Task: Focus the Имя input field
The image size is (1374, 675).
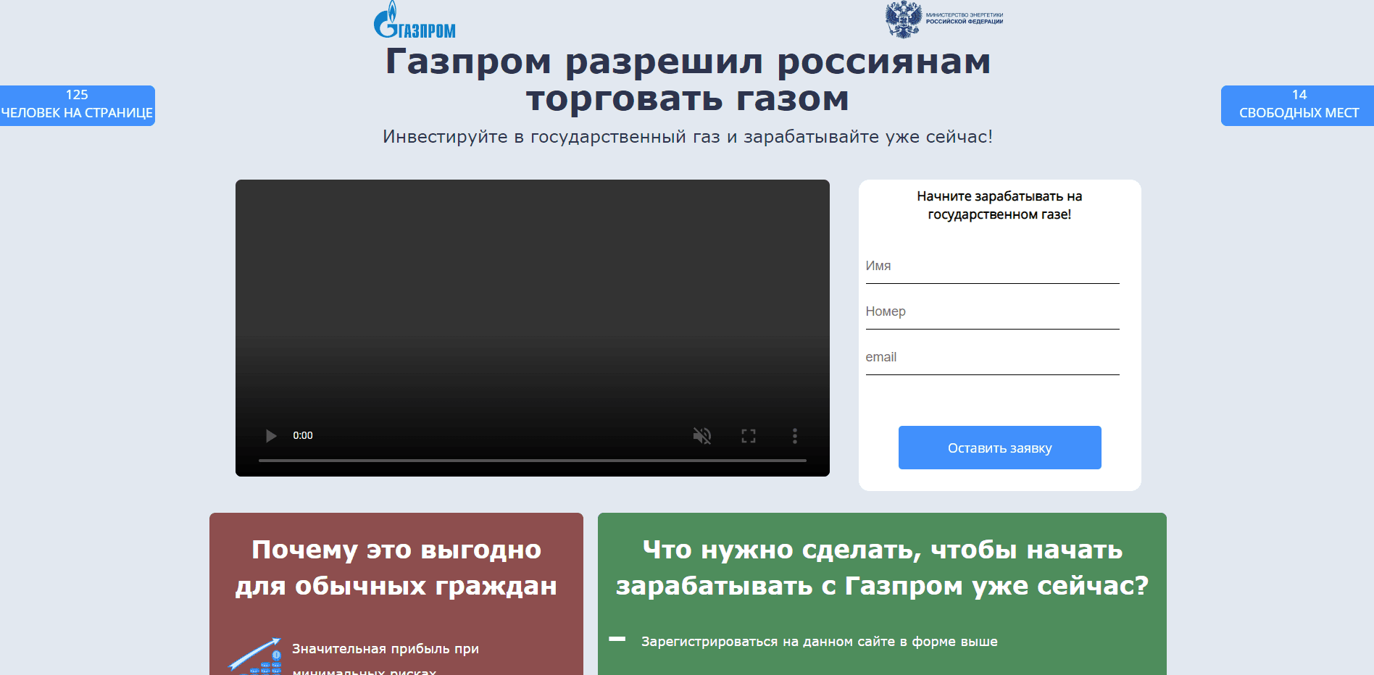Action: coord(992,267)
